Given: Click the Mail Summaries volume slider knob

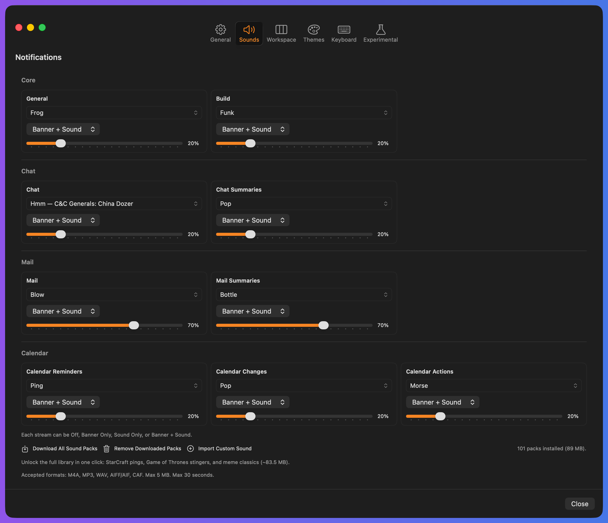Looking at the screenshot, I should point(323,325).
